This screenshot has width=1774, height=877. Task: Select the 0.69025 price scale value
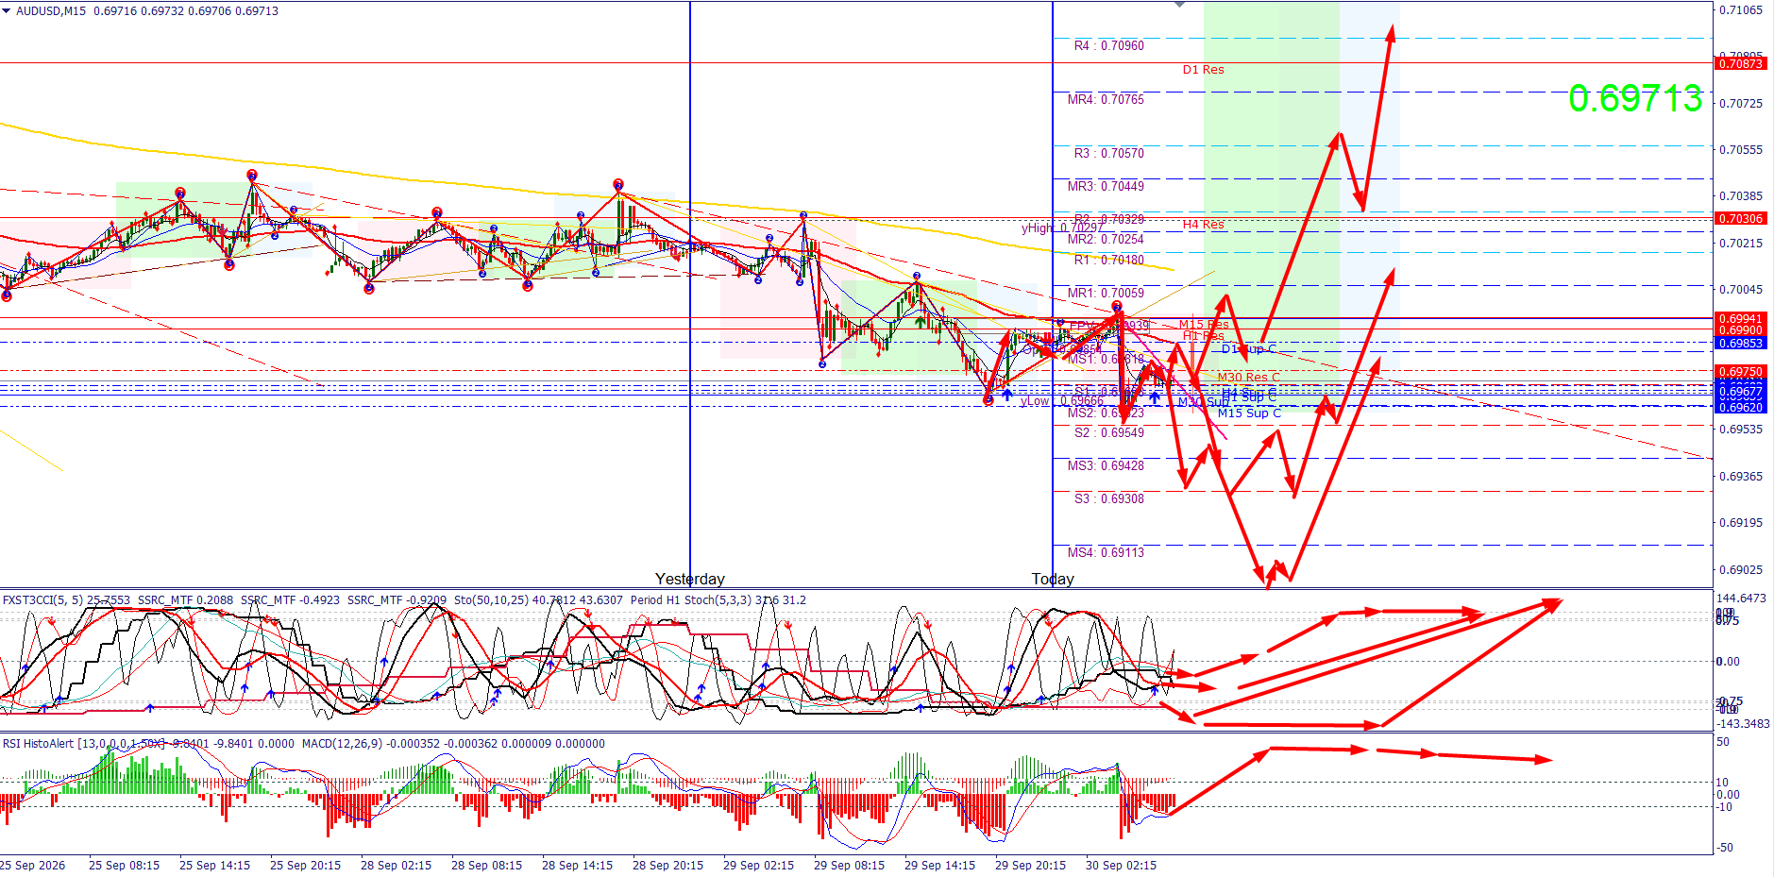click(1741, 570)
